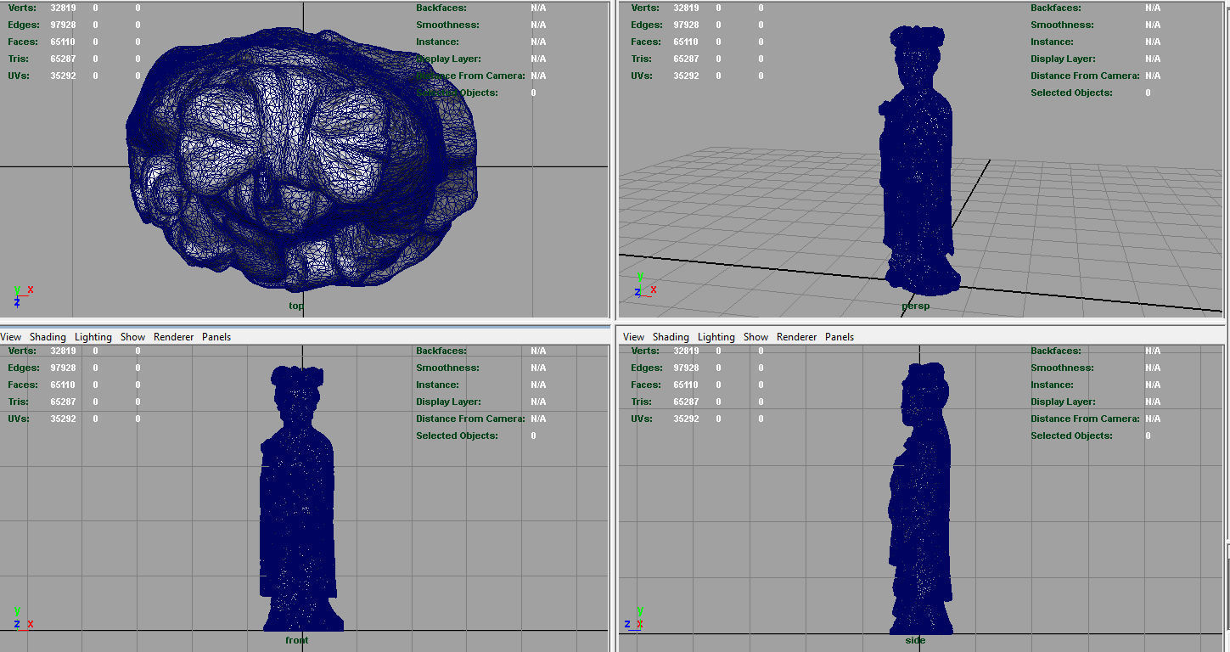Open the Lighting menu in the front viewport

(x=93, y=337)
